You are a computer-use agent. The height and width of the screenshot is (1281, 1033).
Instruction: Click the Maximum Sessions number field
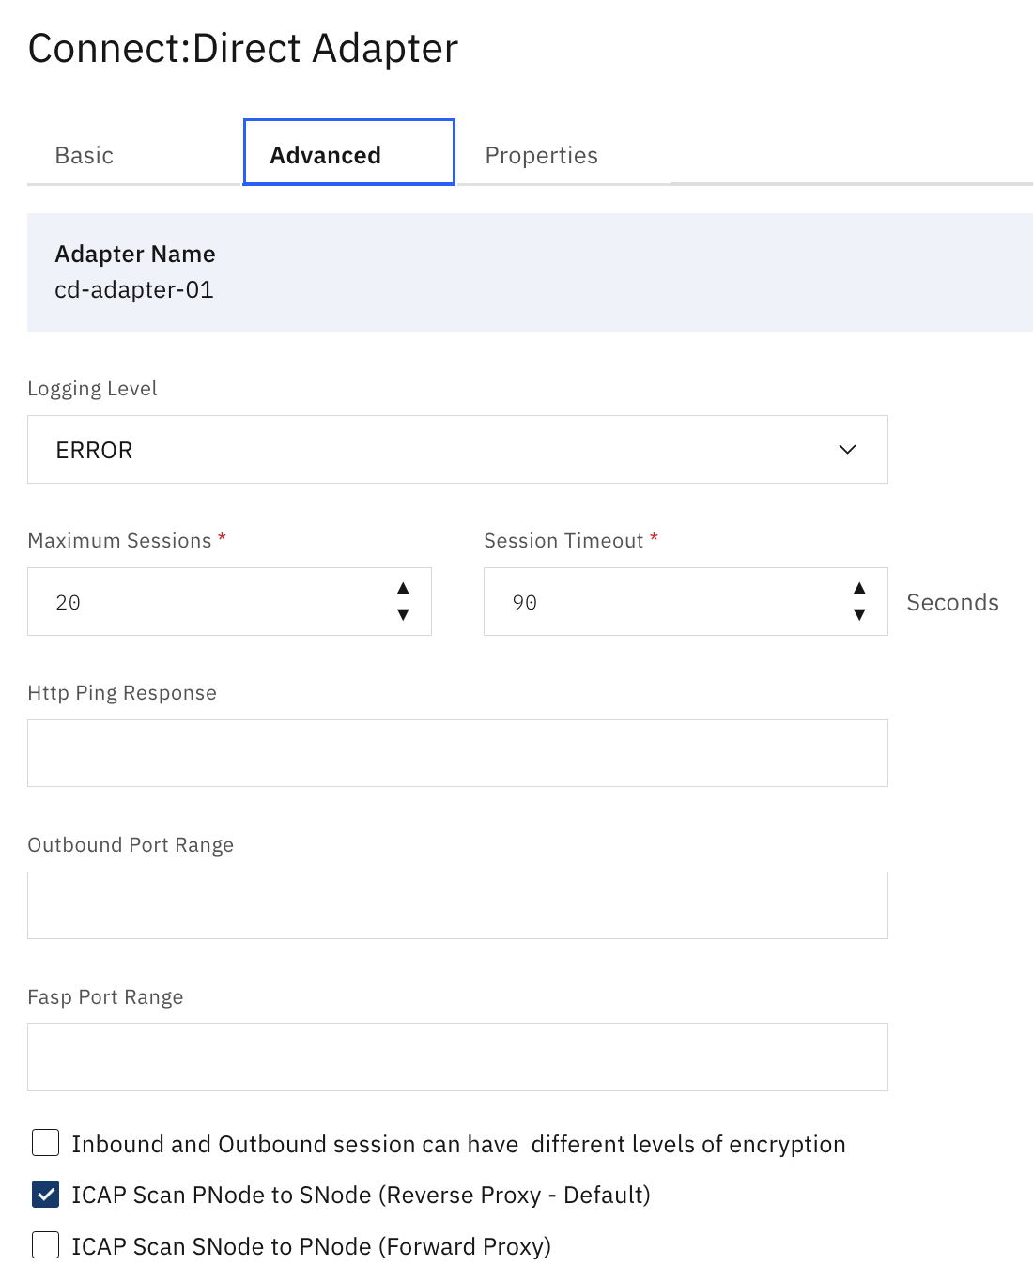click(207, 602)
